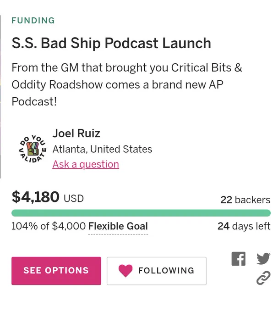Click the 24 days left text
The width and height of the screenshot is (278, 312).
tap(244, 226)
